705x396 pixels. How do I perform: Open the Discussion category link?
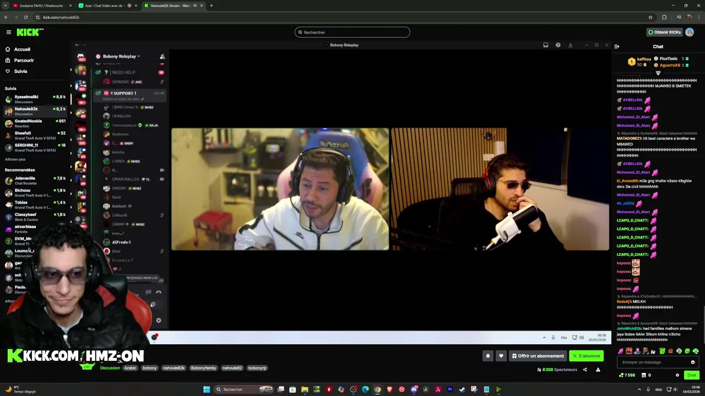point(110,368)
